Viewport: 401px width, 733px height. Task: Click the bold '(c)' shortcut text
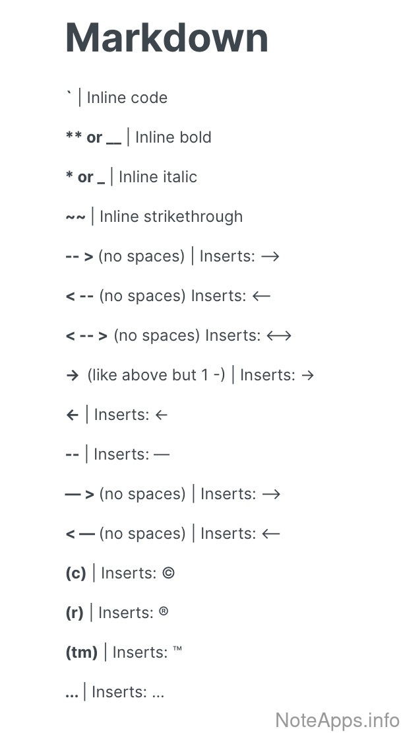pos(76,573)
